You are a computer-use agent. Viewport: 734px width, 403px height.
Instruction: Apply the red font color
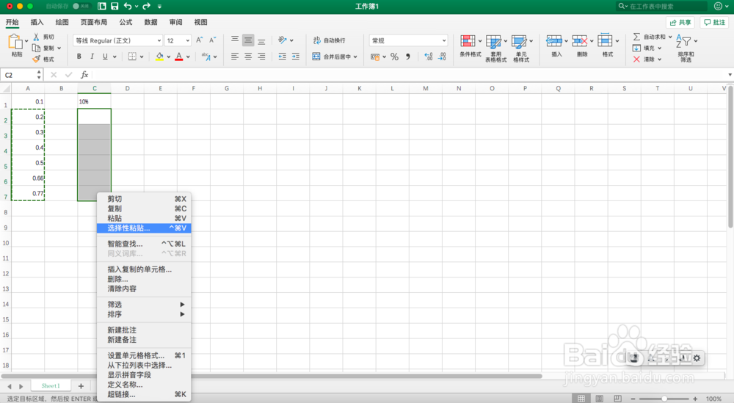pyautogui.click(x=179, y=57)
